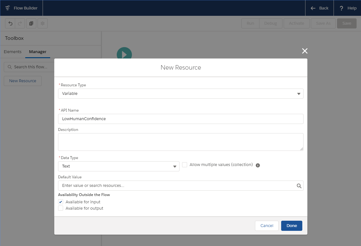
Task: Click the copy elements toolbar icon
Action: click(x=31, y=23)
